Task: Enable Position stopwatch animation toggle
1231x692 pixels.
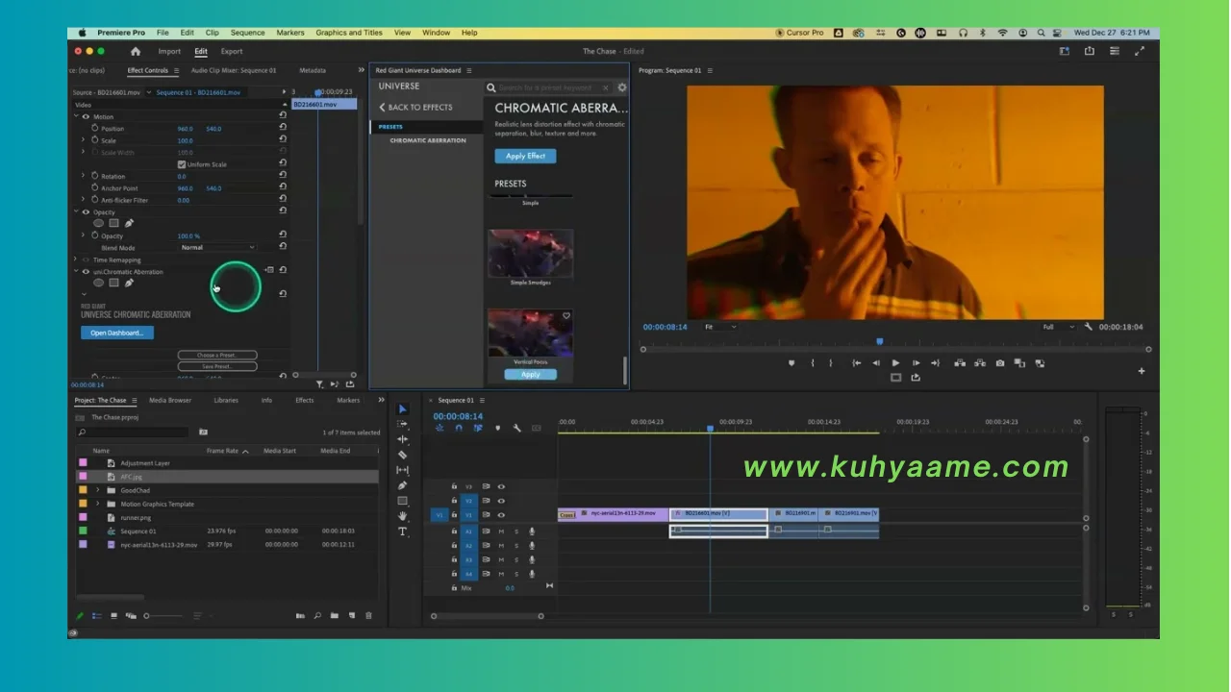Action: (95, 128)
